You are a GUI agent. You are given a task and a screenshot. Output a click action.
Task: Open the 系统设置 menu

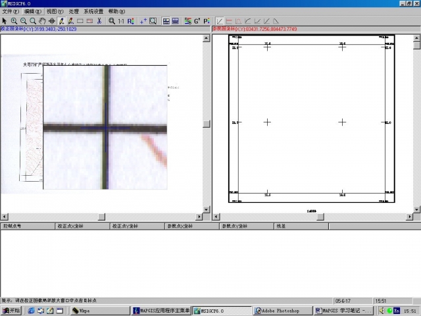pyautogui.click(x=93, y=12)
